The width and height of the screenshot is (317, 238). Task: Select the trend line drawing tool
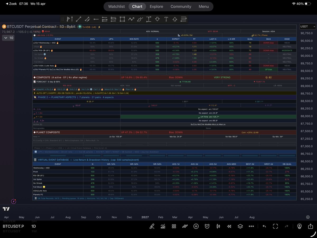pyautogui.click(x=78, y=19)
